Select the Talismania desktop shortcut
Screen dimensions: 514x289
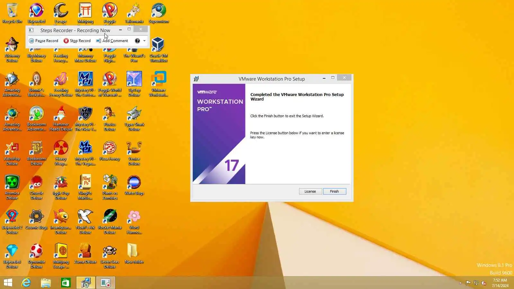coord(134,13)
